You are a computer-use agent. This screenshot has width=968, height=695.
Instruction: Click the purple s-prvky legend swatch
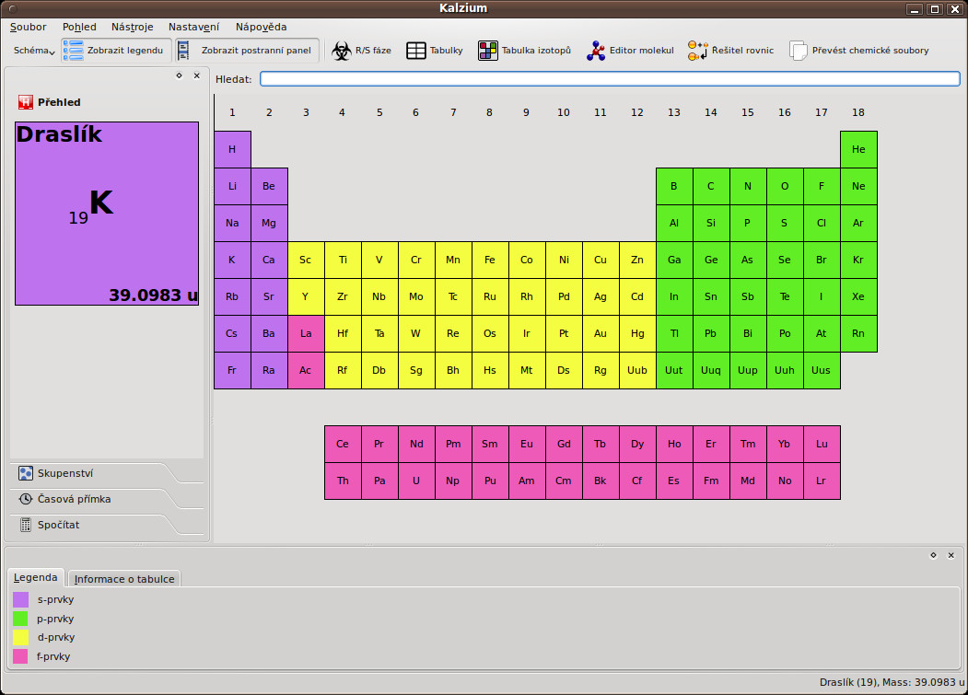coord(20,600)
